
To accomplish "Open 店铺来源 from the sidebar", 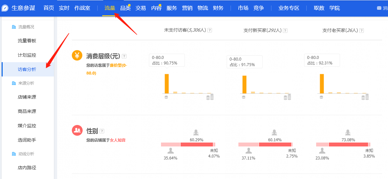I will click(x=27, y=97).
